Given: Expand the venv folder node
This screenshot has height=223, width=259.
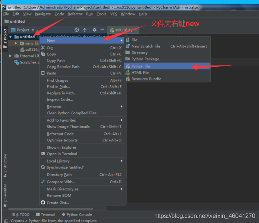Looking at the screenshot, I should pos(16,43).
